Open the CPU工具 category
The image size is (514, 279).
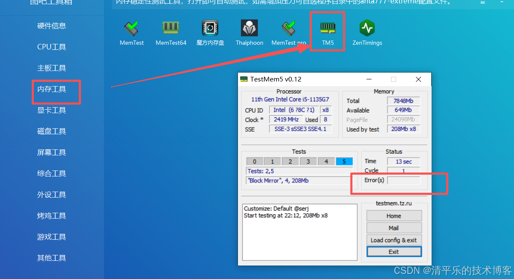52,47
